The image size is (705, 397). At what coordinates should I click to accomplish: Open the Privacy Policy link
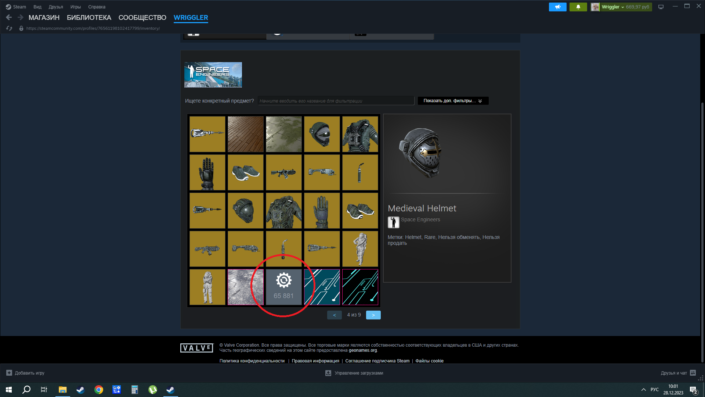[x=252, y=361]
